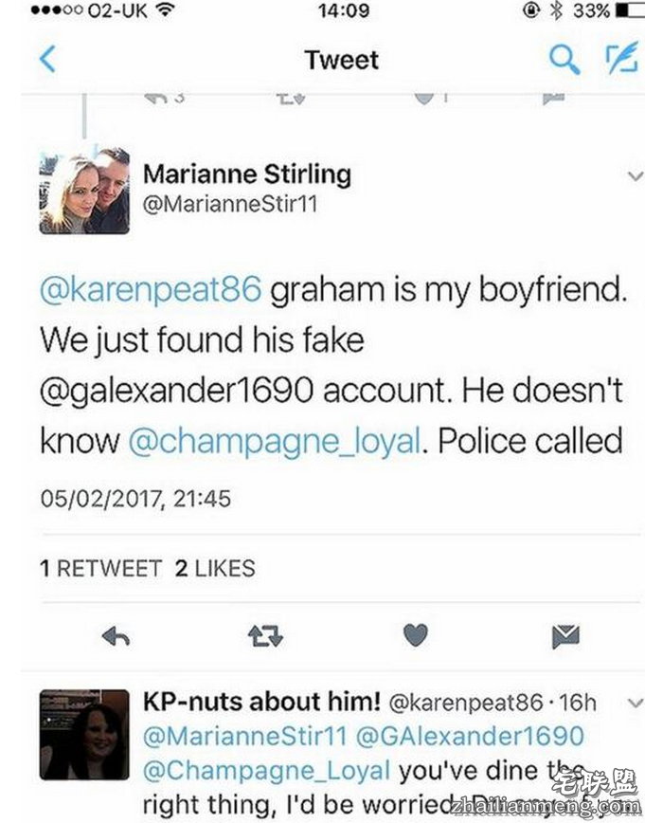This screenshot has width=645, height=823.
Task: Open Marianne Stirling's profile picture
Action: [x=84, y=191]
